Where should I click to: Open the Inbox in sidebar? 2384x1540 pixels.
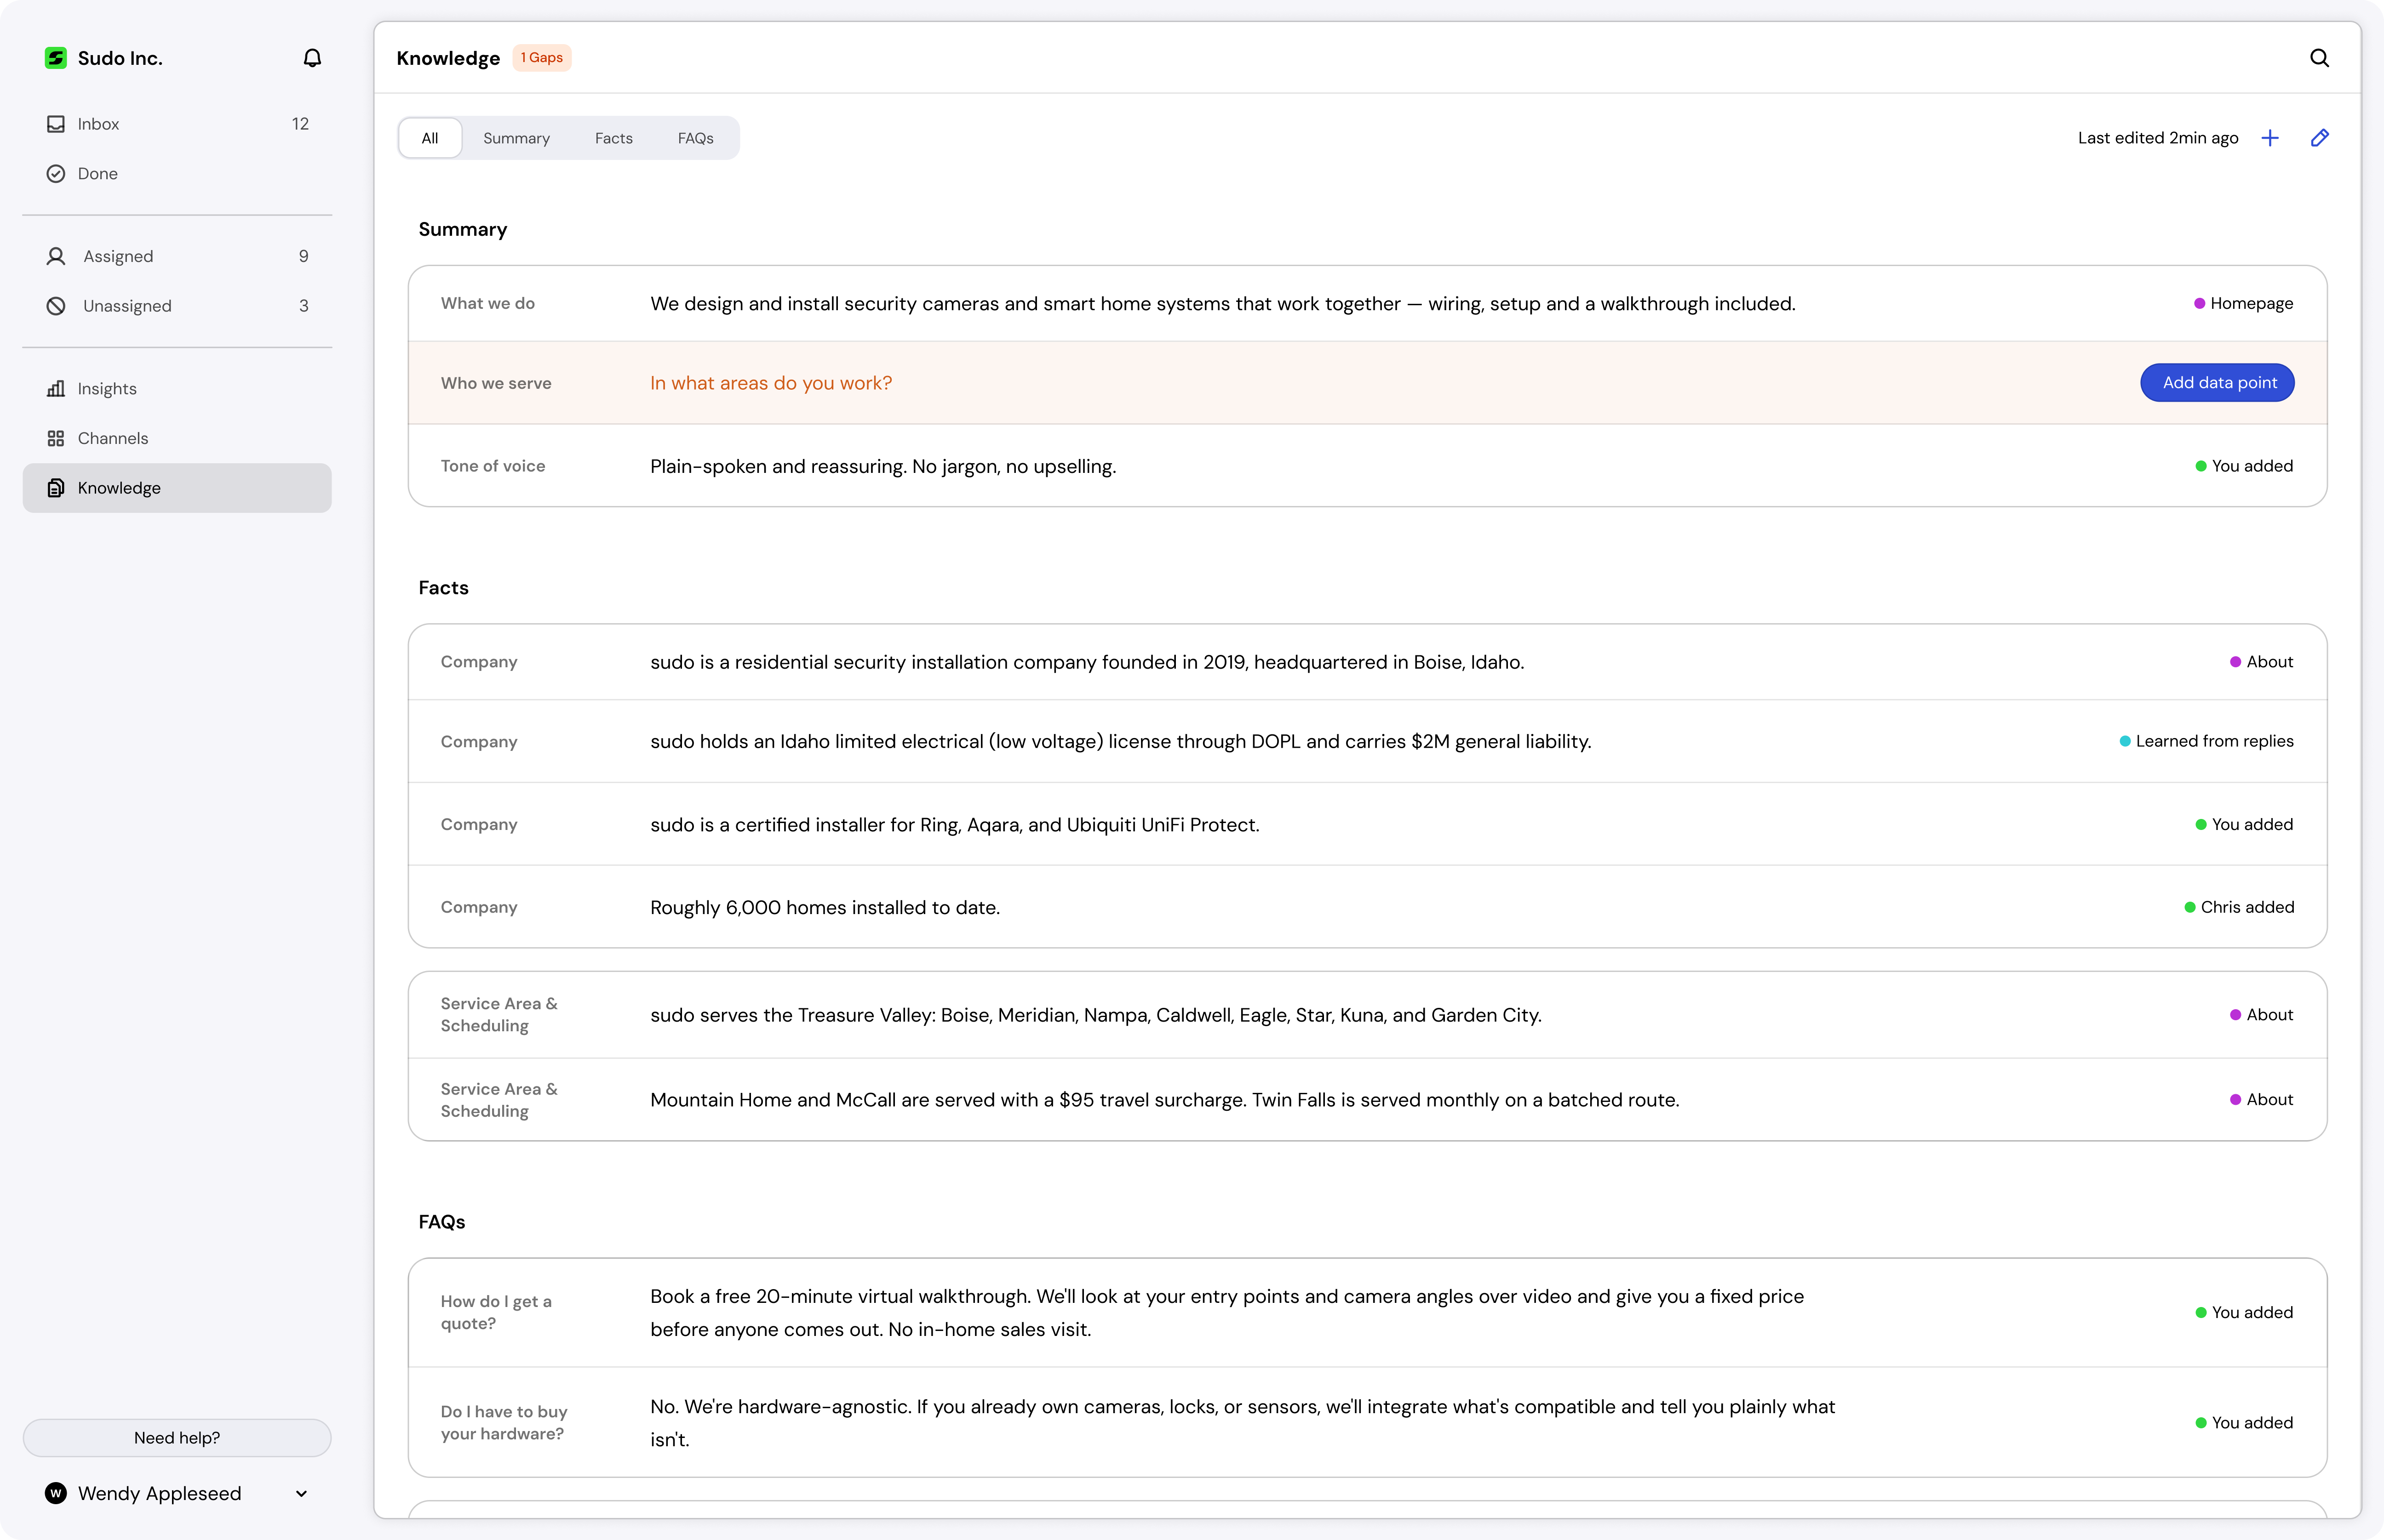pos(177,124)
